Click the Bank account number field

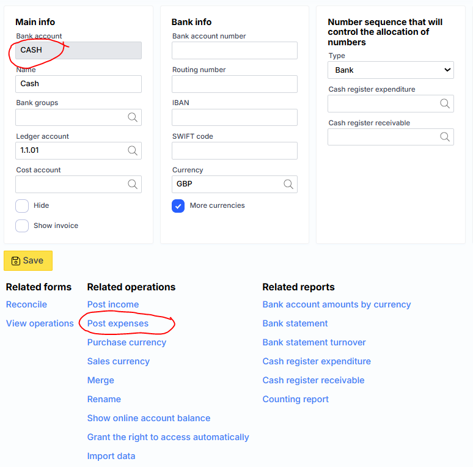click(235, 51)
